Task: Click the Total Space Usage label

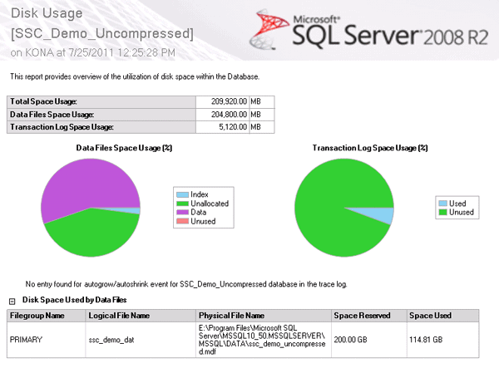Action: pyautogui.click(x=43, y=101)
